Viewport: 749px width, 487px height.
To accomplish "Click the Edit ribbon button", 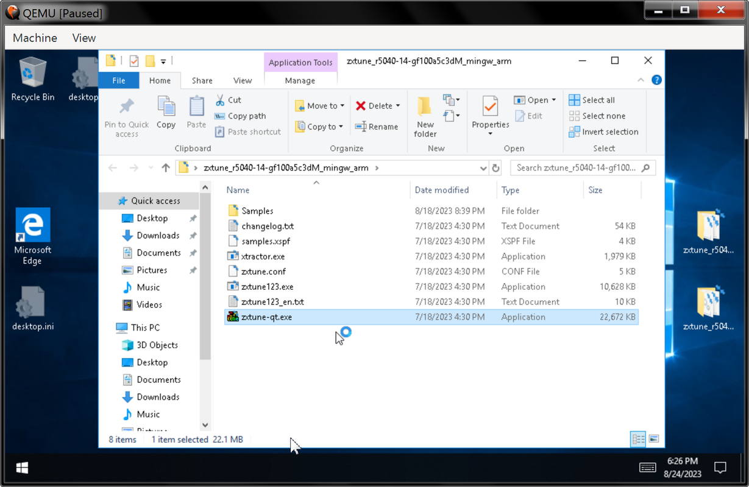I will pos(528,116).
